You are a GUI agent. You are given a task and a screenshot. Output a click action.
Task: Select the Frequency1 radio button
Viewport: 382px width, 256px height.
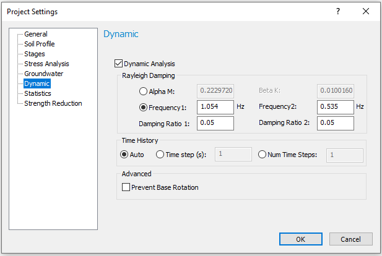tap(143, 108)
